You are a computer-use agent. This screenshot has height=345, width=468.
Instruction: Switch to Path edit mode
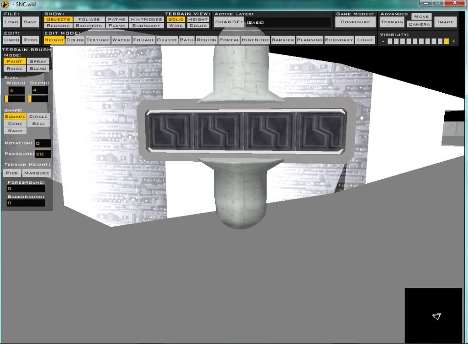187,40
